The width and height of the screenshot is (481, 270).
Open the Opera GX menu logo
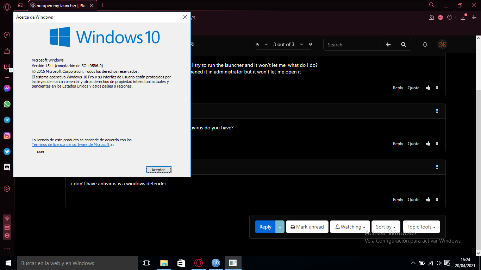(x=7, y=7)
